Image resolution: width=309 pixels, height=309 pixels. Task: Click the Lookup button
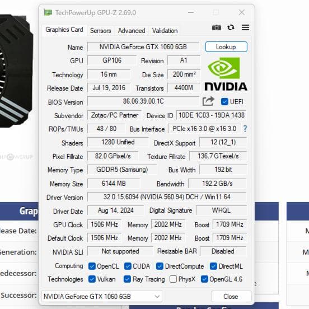(226, 47)
